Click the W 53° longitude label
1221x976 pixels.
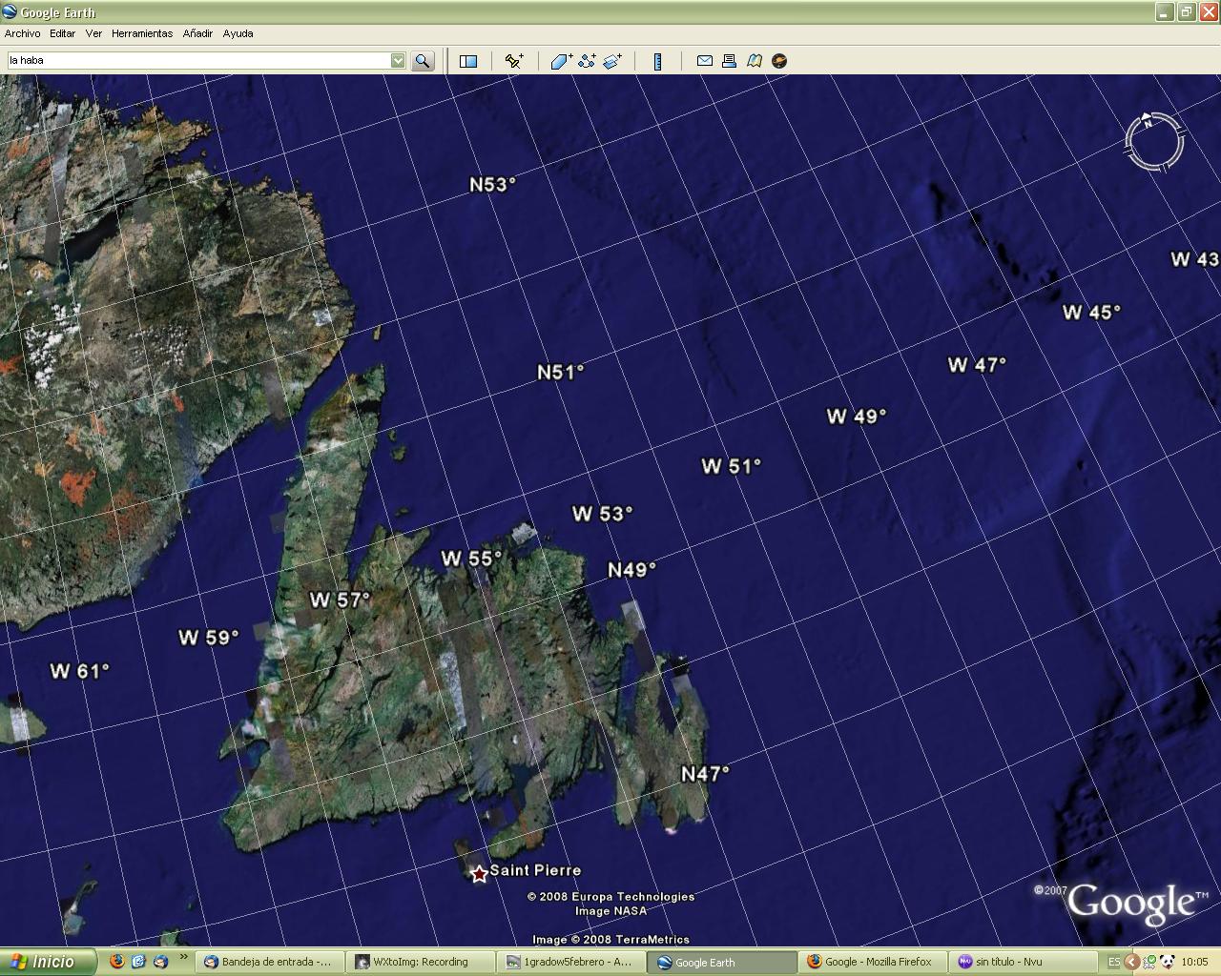tap(603, 514)
